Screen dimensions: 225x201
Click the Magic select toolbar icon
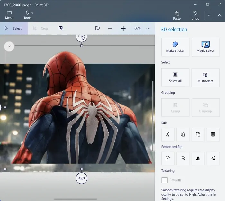pyautogui.click(x=61, y=28)
